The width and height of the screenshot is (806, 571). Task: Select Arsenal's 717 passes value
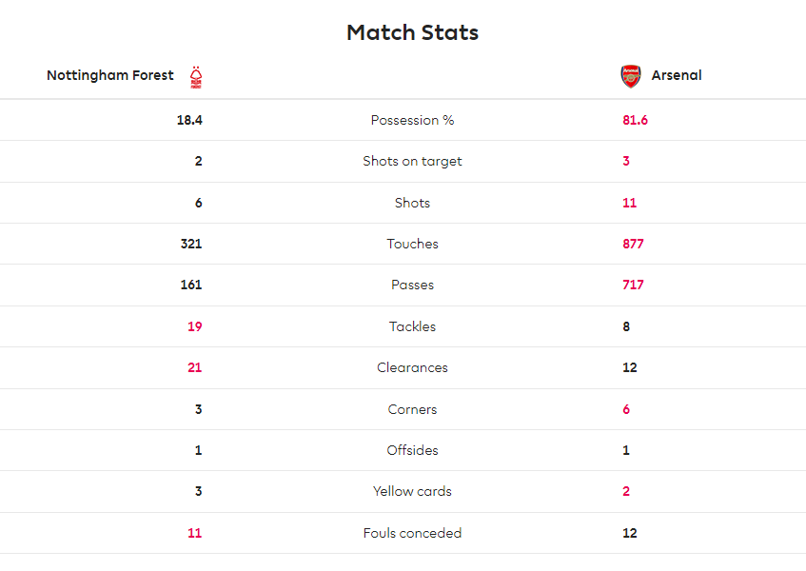(634, 285)
